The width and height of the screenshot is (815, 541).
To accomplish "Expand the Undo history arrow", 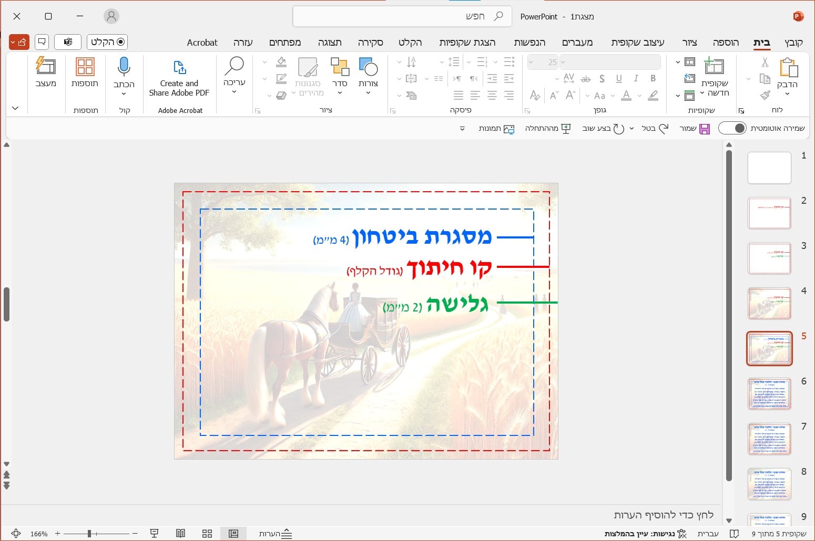I will 631,129.
